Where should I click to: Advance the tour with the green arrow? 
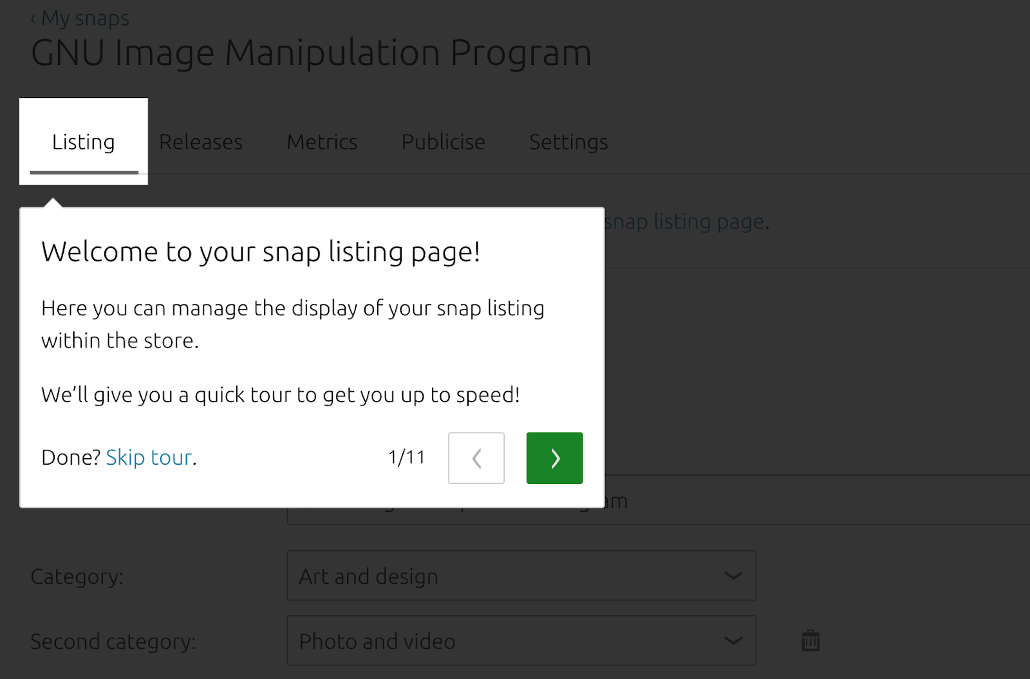click(554, 458)
